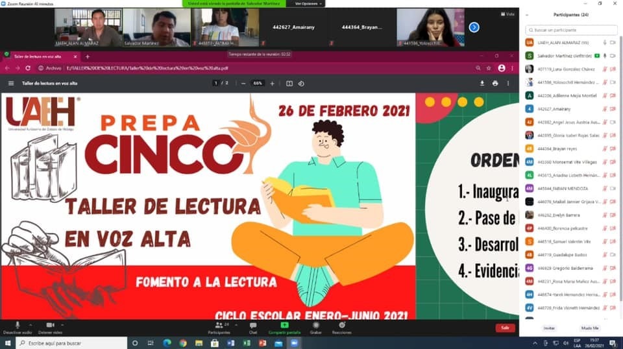Viewport: 623px width, 349px height.
Task: Open new Chrome tab
Action: [x=88, y=57]
